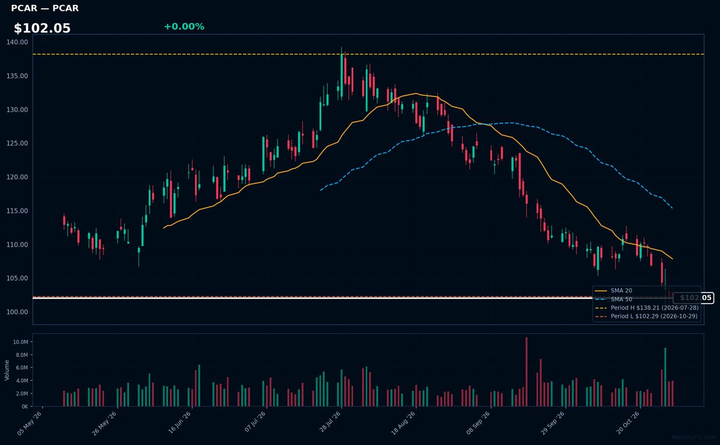The height and width of the screenshot is (445, 720).
Task: Click the 07 Jul '26 date label
Action: tap(254, 423)
